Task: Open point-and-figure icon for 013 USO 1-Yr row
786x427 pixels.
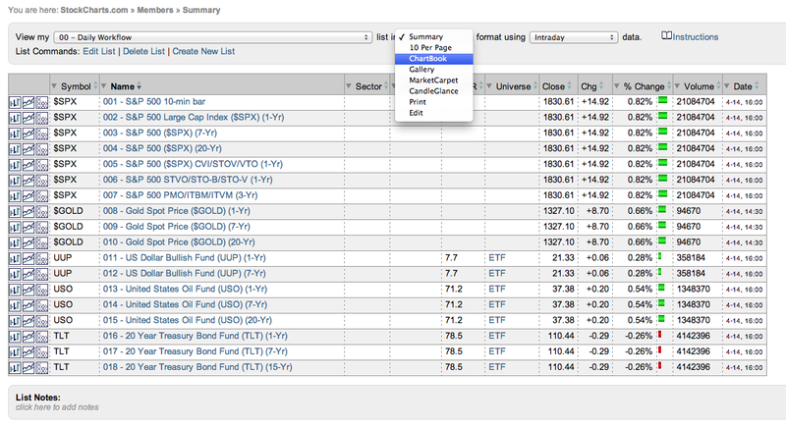Action: (x=41, y=290)
